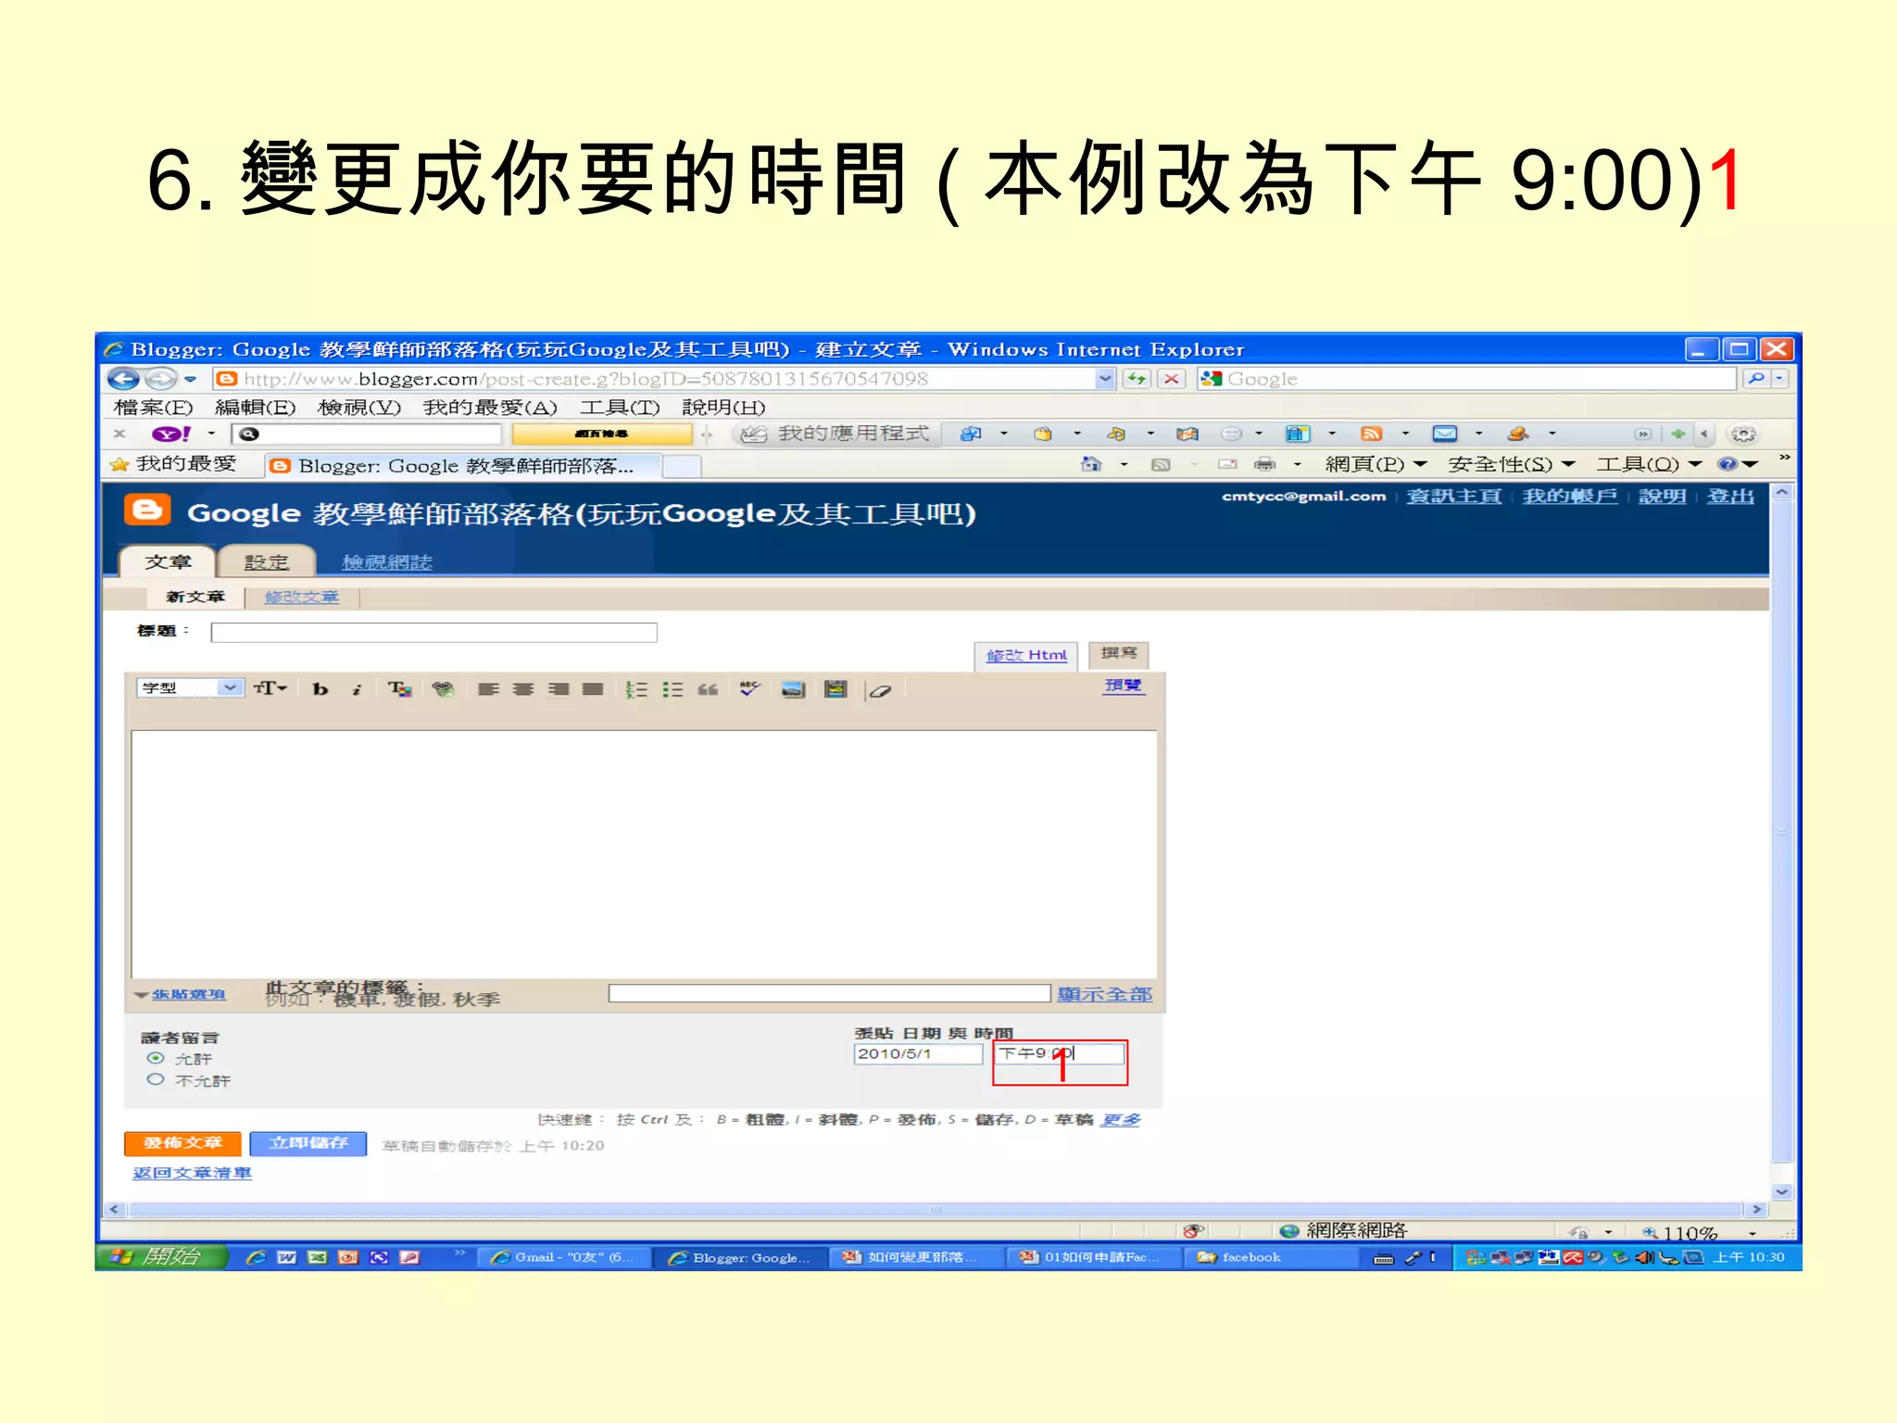Open the address bar history dropdown
The height and width of the screenshot is (1423, 1897).
tap(1105, 379)
